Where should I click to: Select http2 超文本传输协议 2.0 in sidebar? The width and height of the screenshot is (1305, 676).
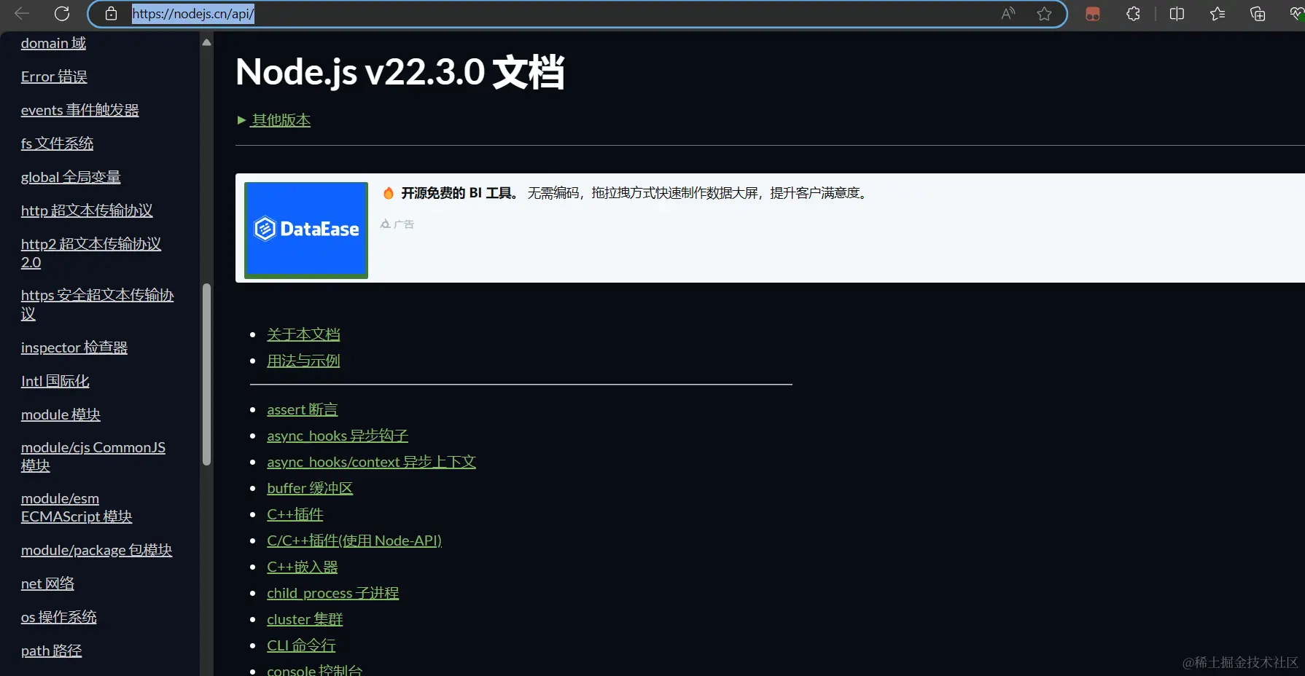(91, 253)
